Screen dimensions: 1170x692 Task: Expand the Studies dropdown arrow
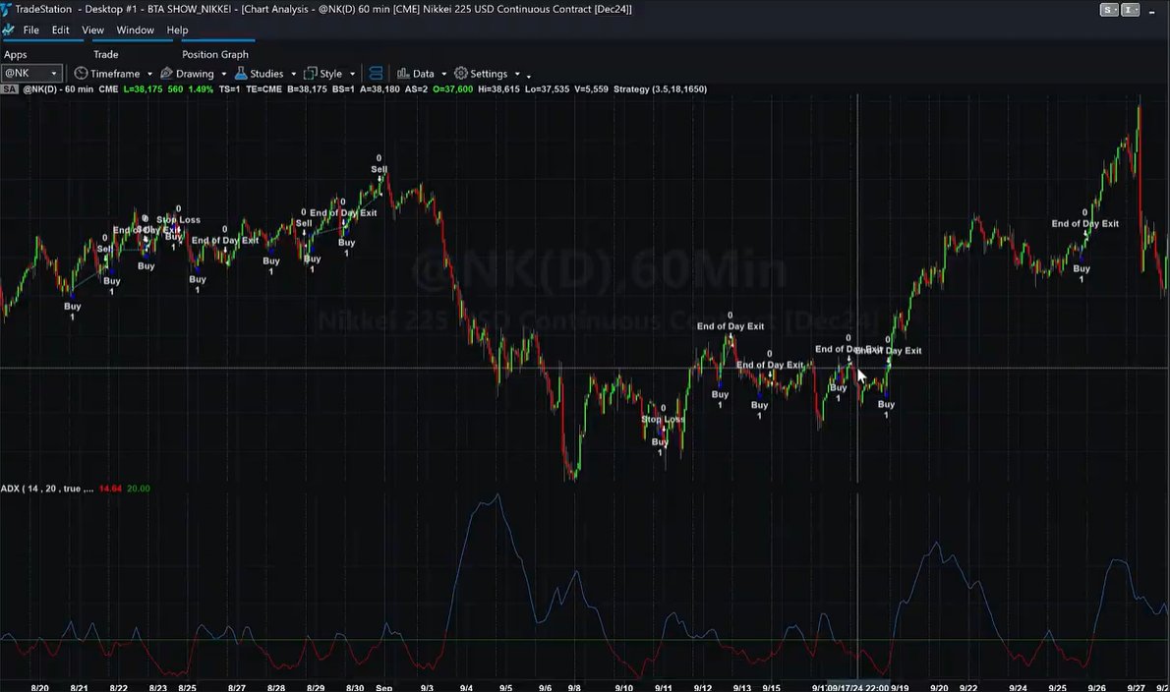293,74
